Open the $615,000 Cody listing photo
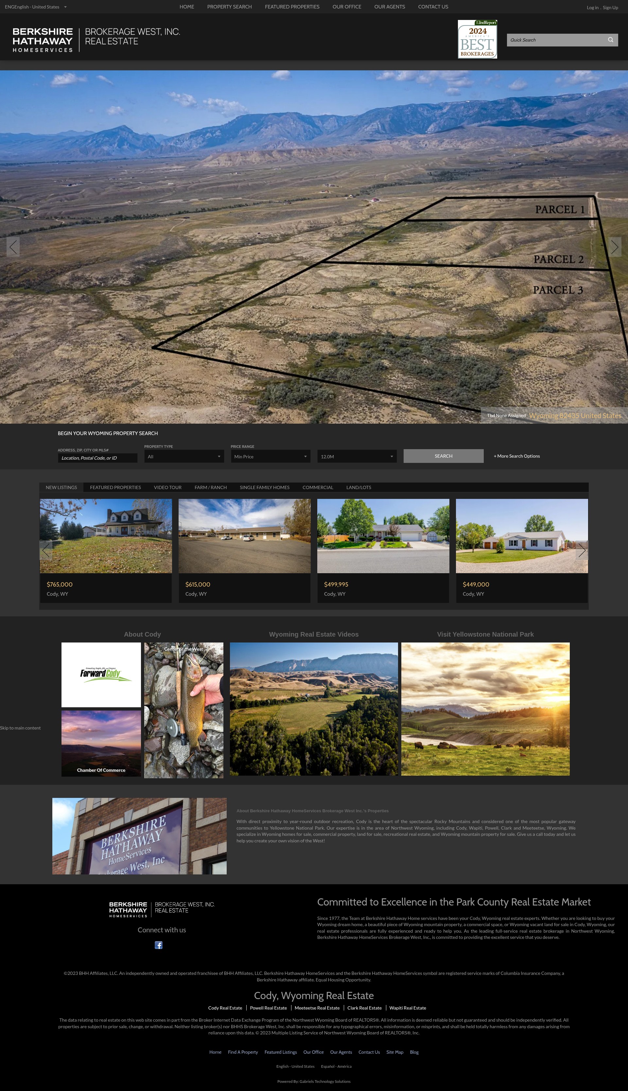 [245, 536]
